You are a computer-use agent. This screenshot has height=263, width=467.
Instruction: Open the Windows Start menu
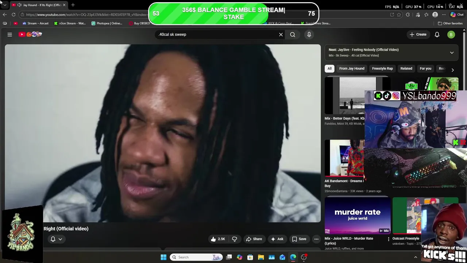(163, 257)
